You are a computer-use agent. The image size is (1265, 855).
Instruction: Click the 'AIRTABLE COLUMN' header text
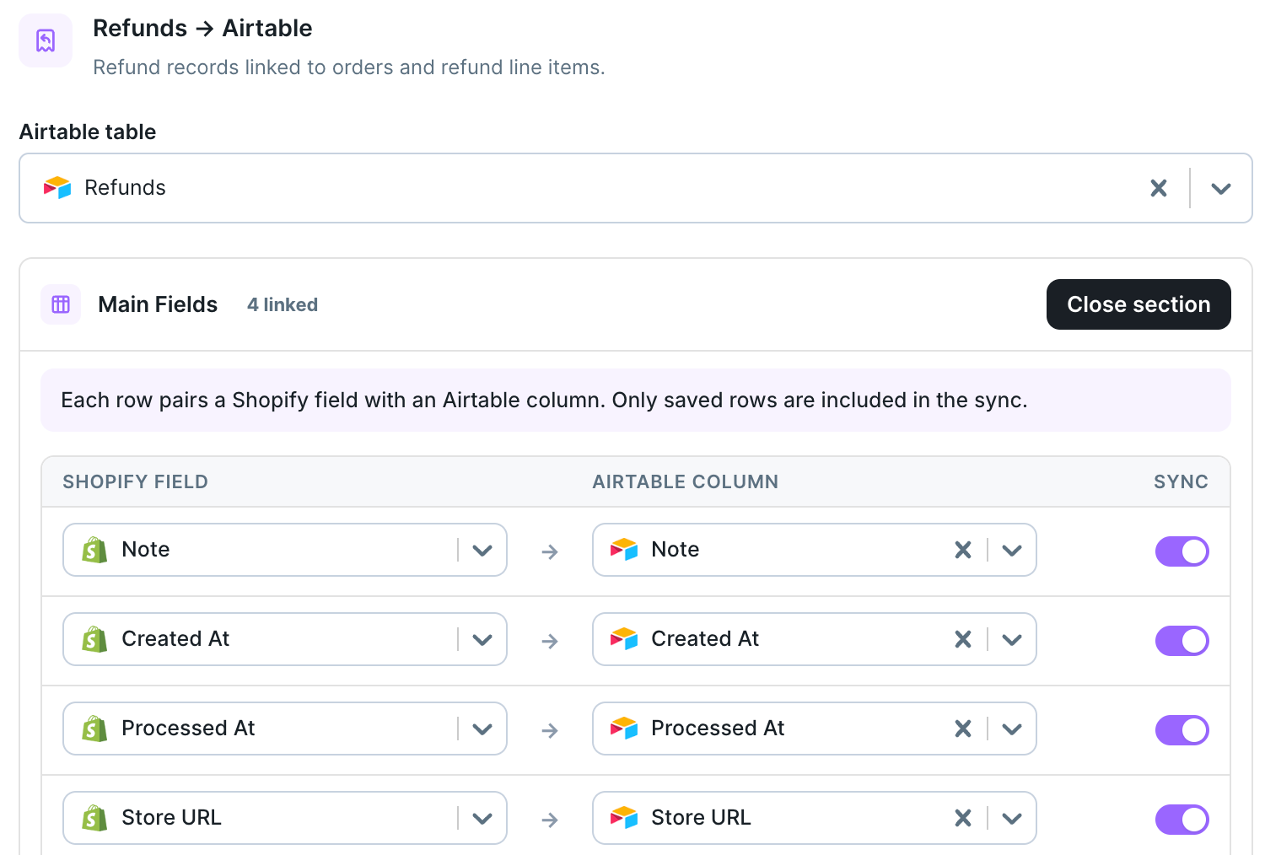pyautogui.click(x=685, y=482)
